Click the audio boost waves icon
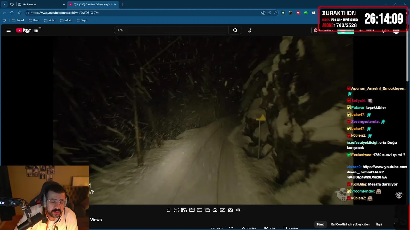 tap(176, 210)
